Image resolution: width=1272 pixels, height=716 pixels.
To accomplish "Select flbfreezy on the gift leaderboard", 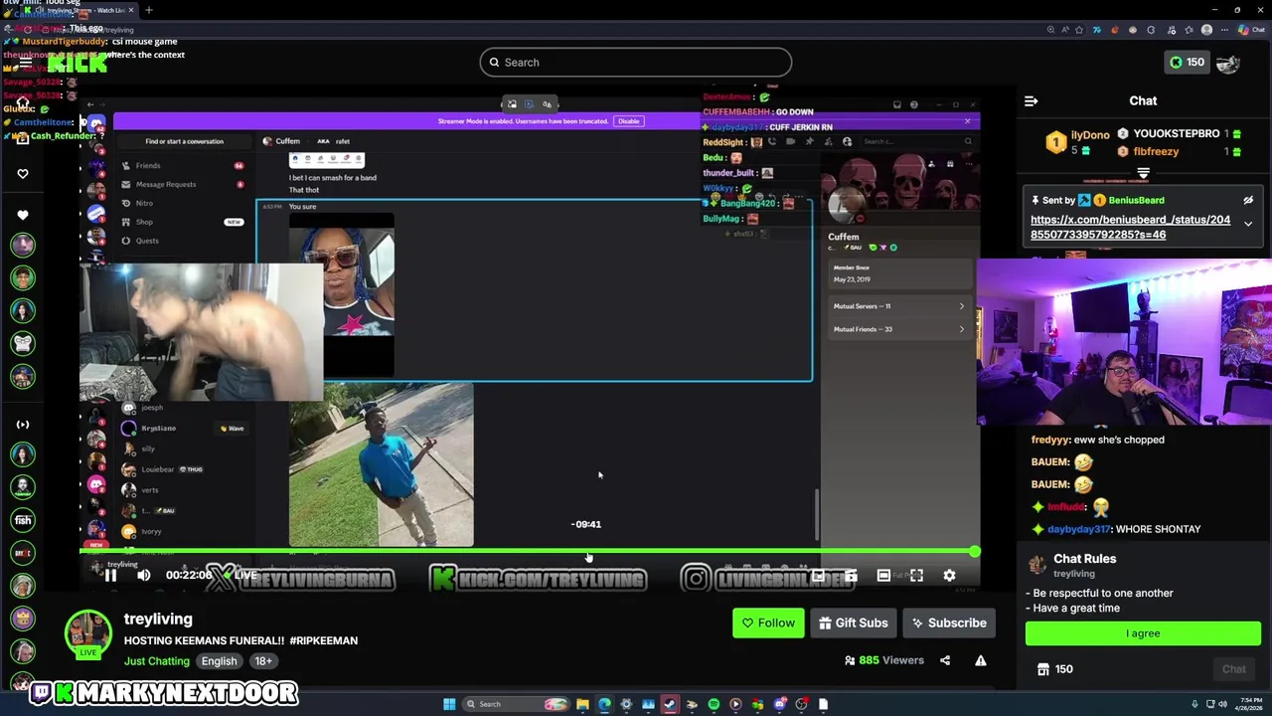I will pos(1156,152).
